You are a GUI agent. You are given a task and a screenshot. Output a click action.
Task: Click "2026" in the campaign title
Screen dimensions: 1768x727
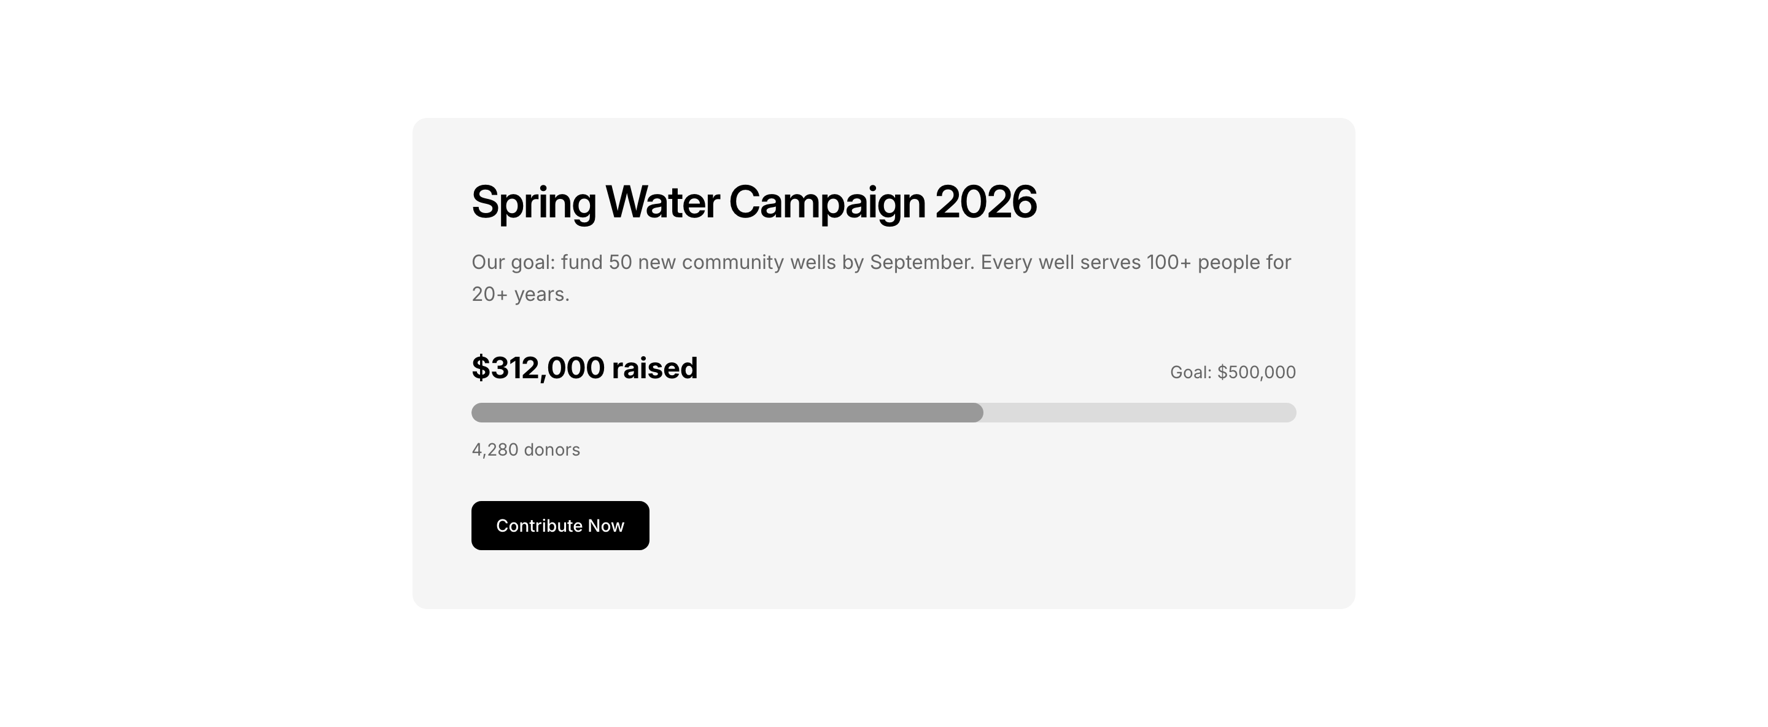tap(985, 203)
